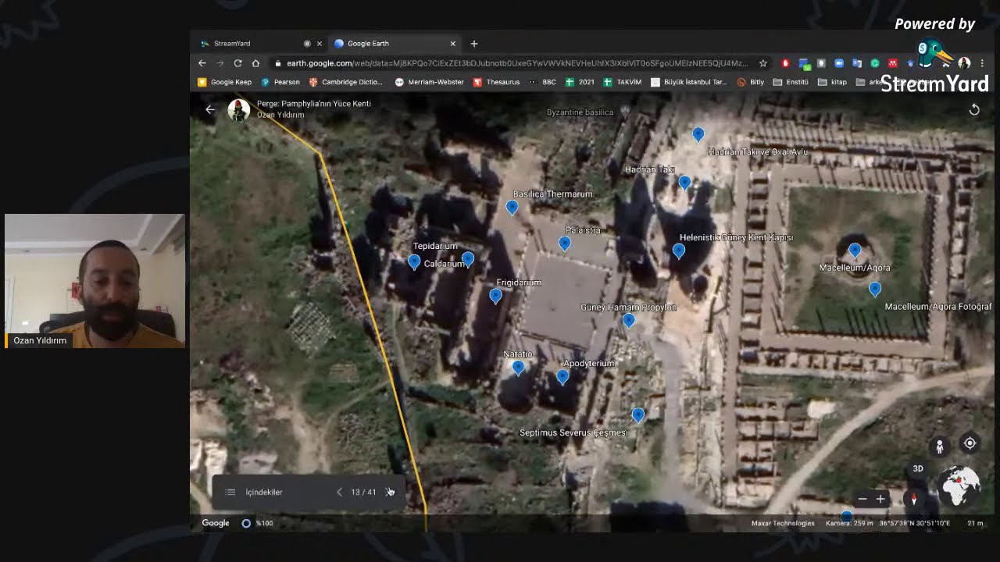Go to the previous slide in the presentation
This screenshot has width=1000, height=562.
tap(339, 492)
